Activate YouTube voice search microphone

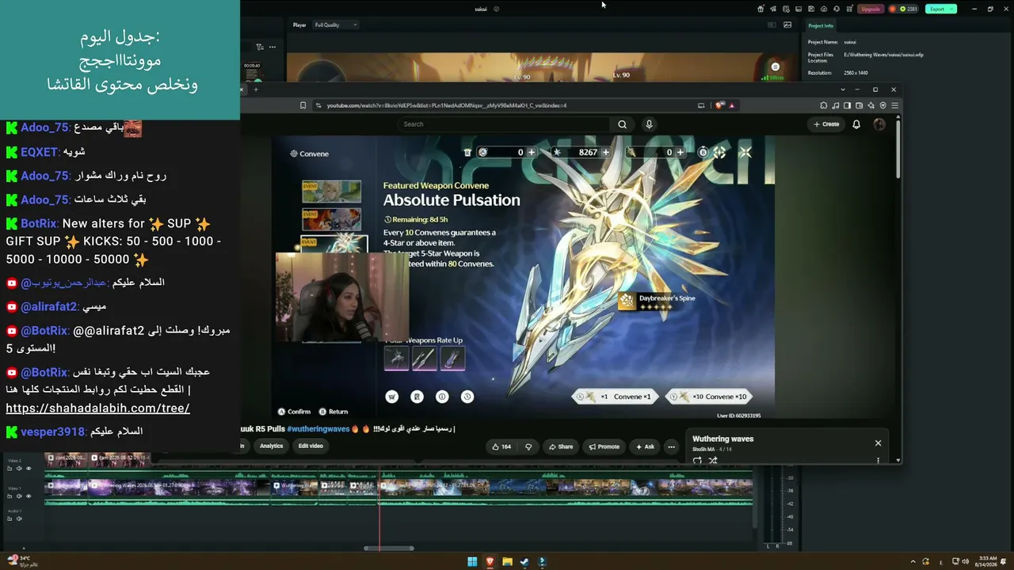pyautogui.click(x=649, y=124)
